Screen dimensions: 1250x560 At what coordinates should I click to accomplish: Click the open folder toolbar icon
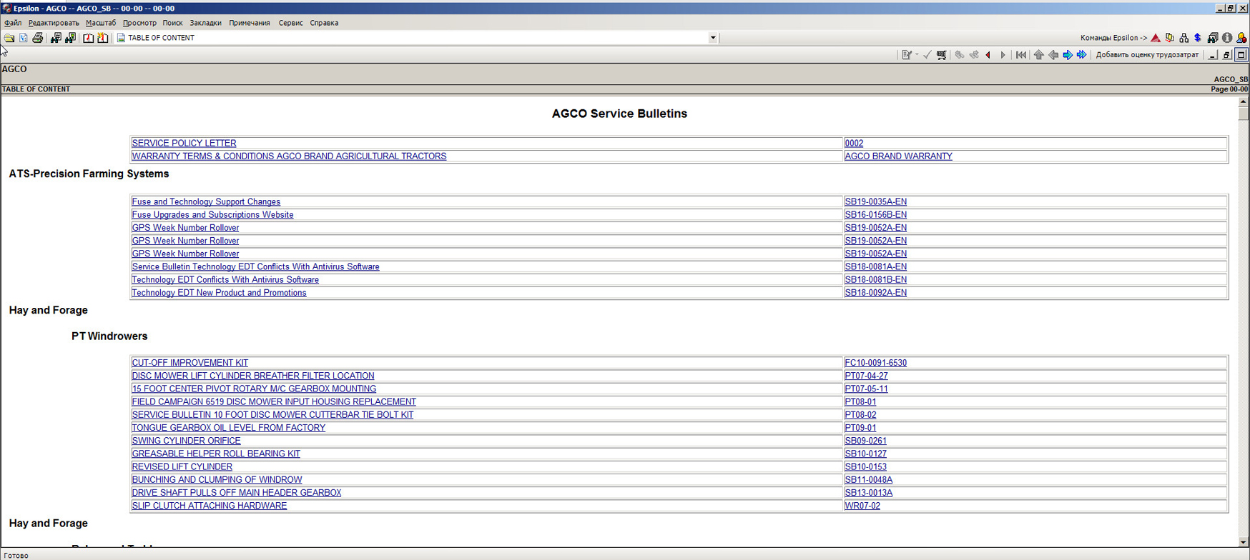pyautogui.click(x=9, y=38)
